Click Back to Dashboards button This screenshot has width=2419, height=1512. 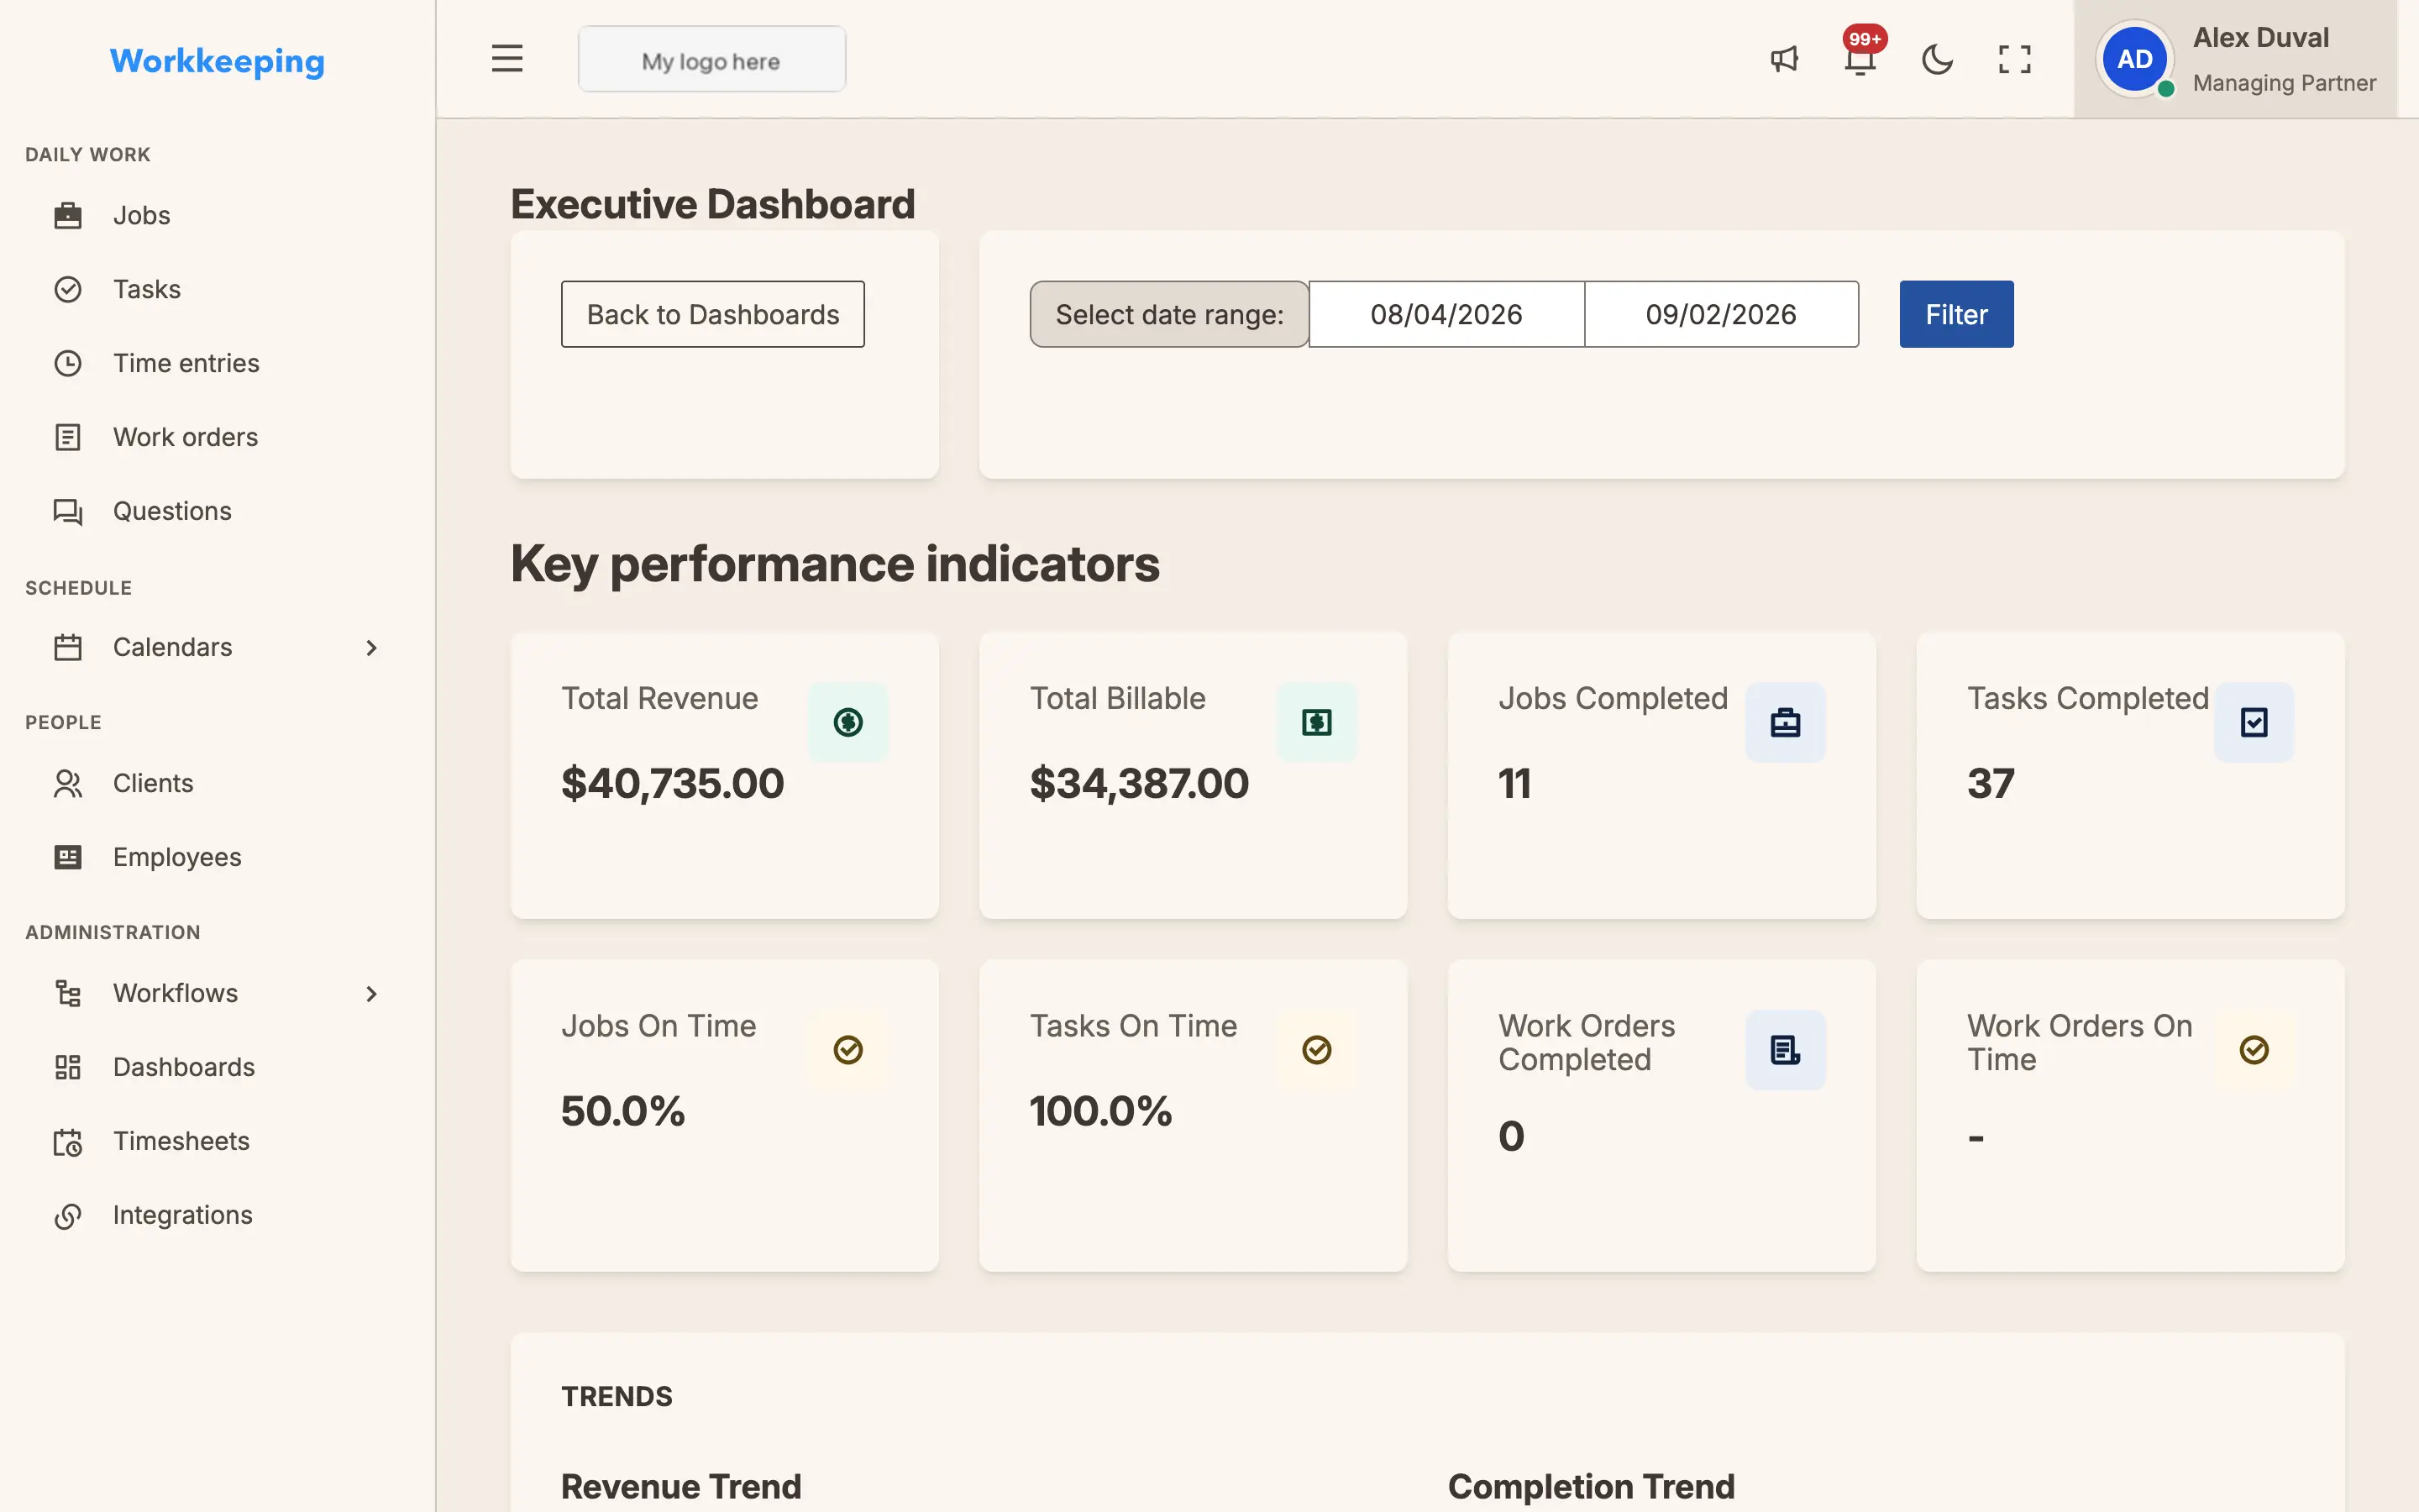713,314
